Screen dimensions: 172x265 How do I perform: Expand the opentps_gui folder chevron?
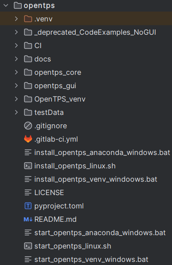(x=16, y=86)
